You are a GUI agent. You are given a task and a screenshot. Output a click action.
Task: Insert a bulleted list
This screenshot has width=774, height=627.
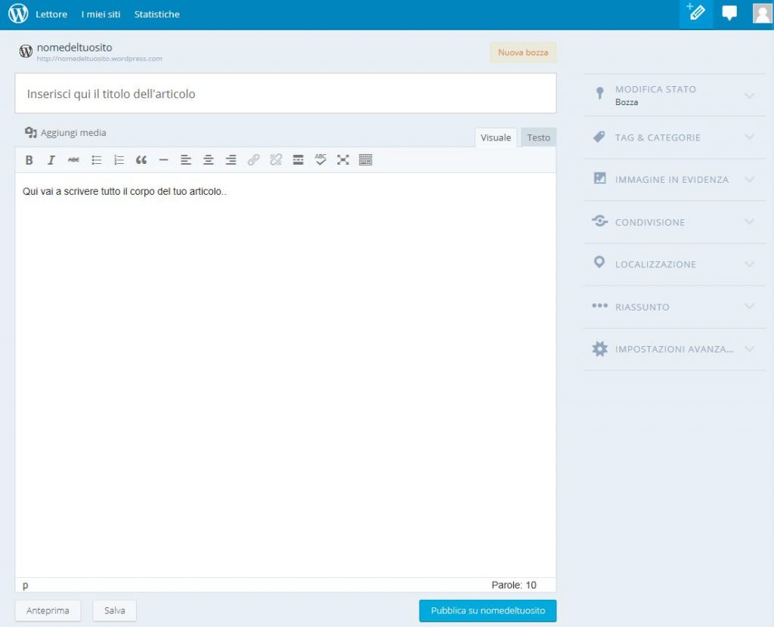click(x=96, y=160)
